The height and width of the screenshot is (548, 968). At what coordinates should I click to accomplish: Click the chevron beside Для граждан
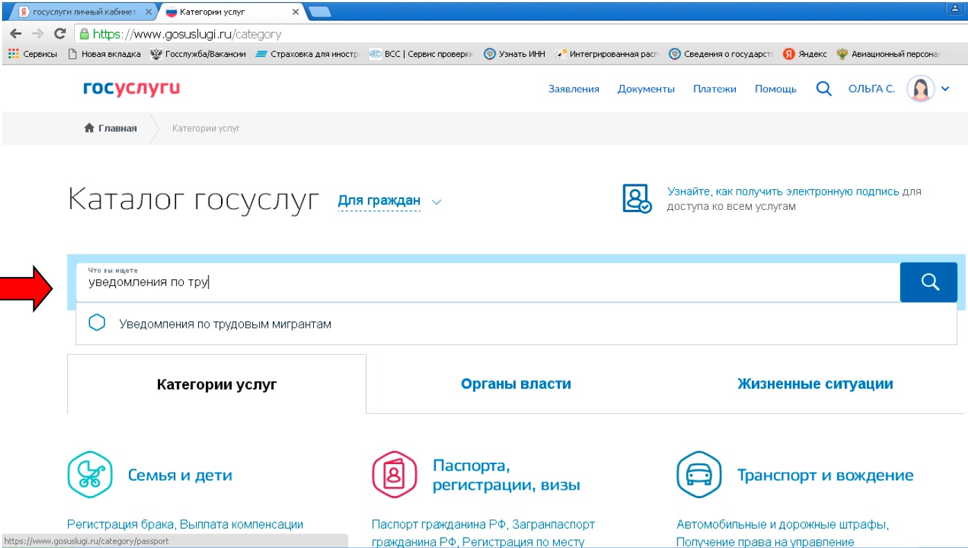[x=436, y=202]
